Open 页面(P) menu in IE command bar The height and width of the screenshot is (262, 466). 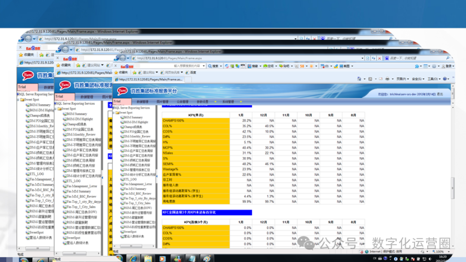click(x=403, y=79)
